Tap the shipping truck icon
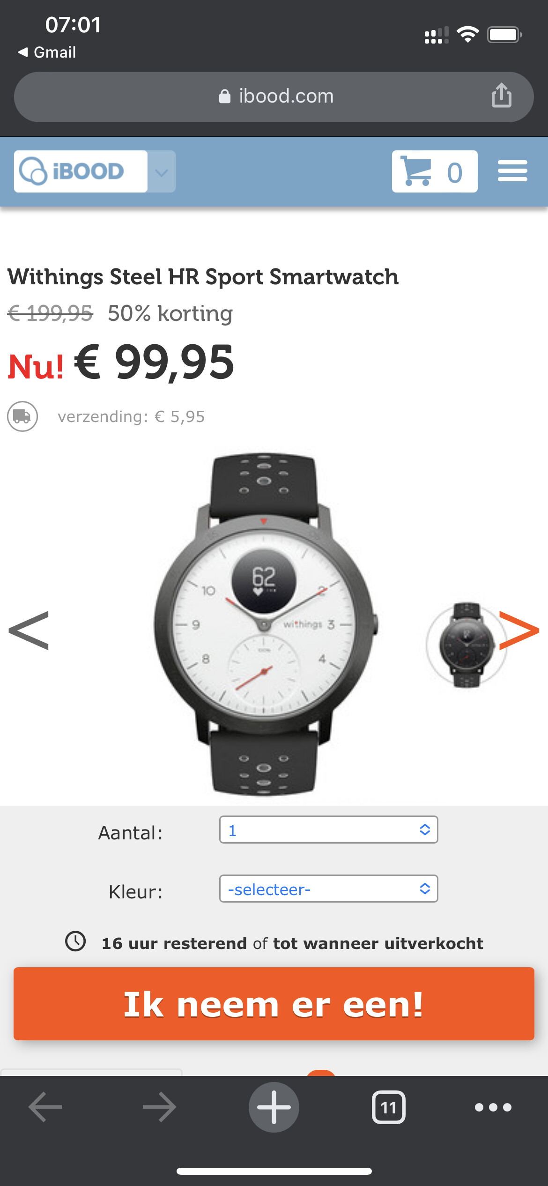The image size is (548, 1186). pyautogui.click(x=22, y=416)
